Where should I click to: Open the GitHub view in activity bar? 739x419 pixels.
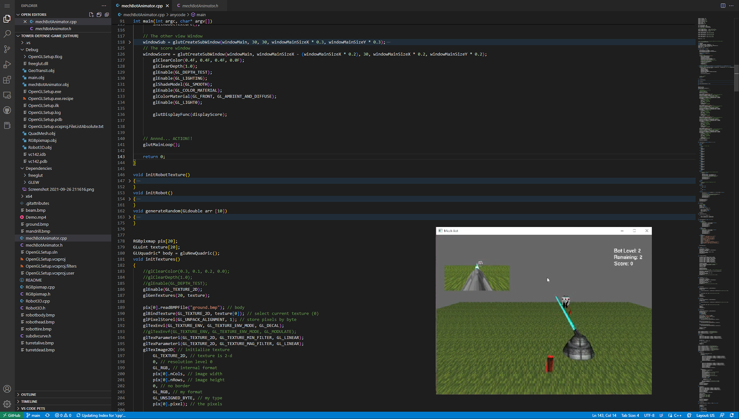point(7,110)
